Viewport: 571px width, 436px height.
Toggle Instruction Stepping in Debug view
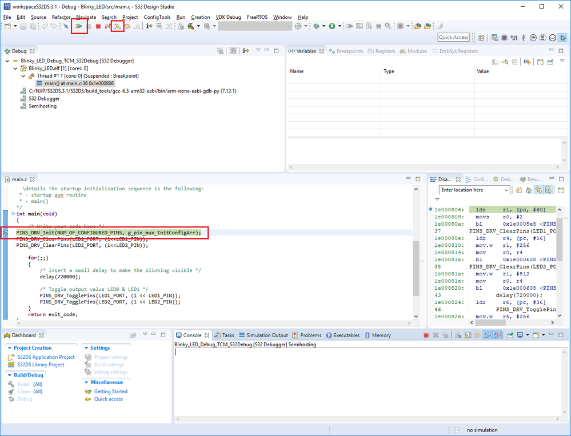246,51
